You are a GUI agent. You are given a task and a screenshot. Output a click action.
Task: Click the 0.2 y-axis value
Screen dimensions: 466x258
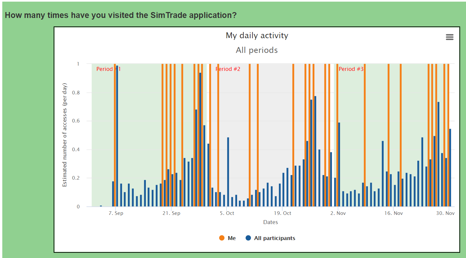[76, 178]
